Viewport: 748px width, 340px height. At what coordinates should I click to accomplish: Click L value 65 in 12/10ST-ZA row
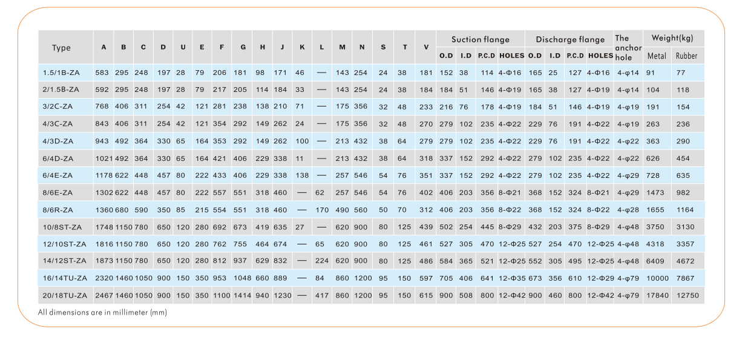click(x=320, y=244)
